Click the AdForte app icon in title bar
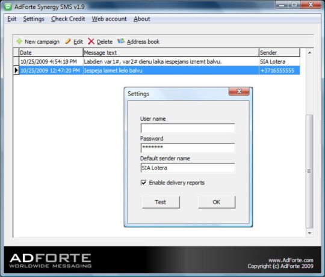This screenshot has height=277, width=325. pos(8,7)
